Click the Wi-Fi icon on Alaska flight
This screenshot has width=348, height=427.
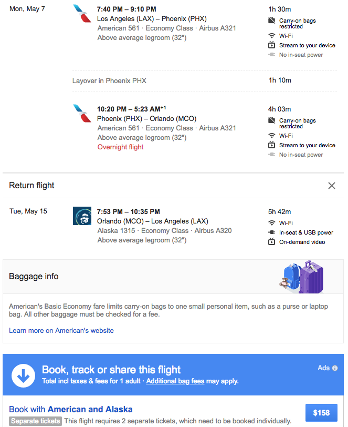272,223
